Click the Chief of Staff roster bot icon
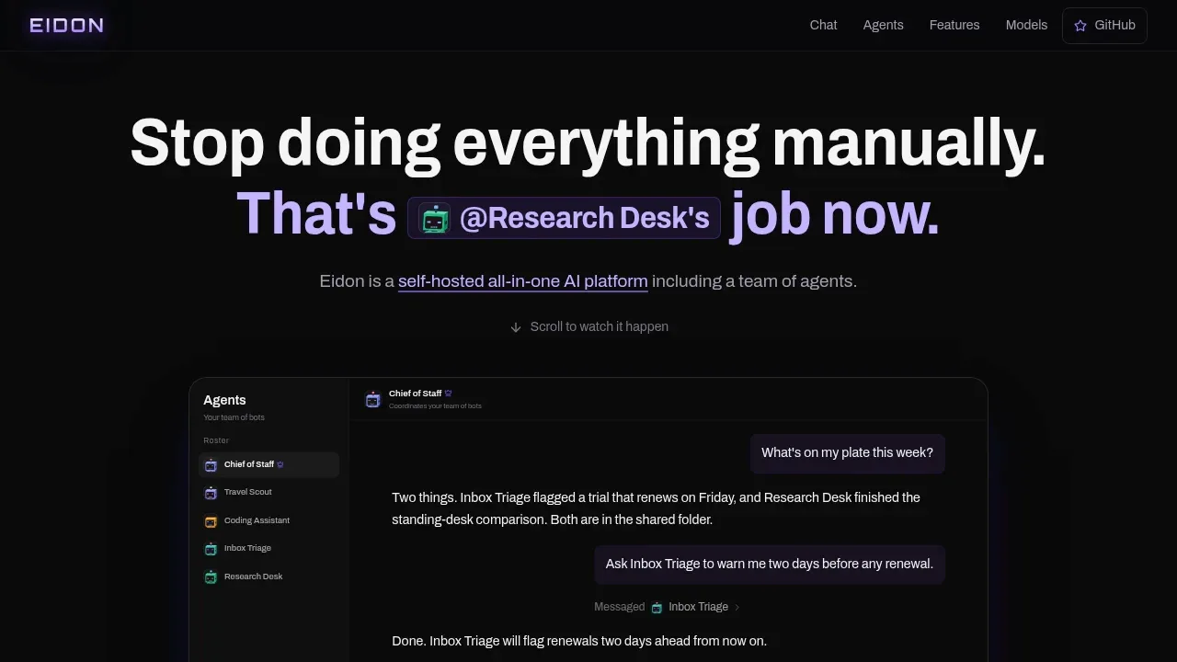 coord(211,465)
